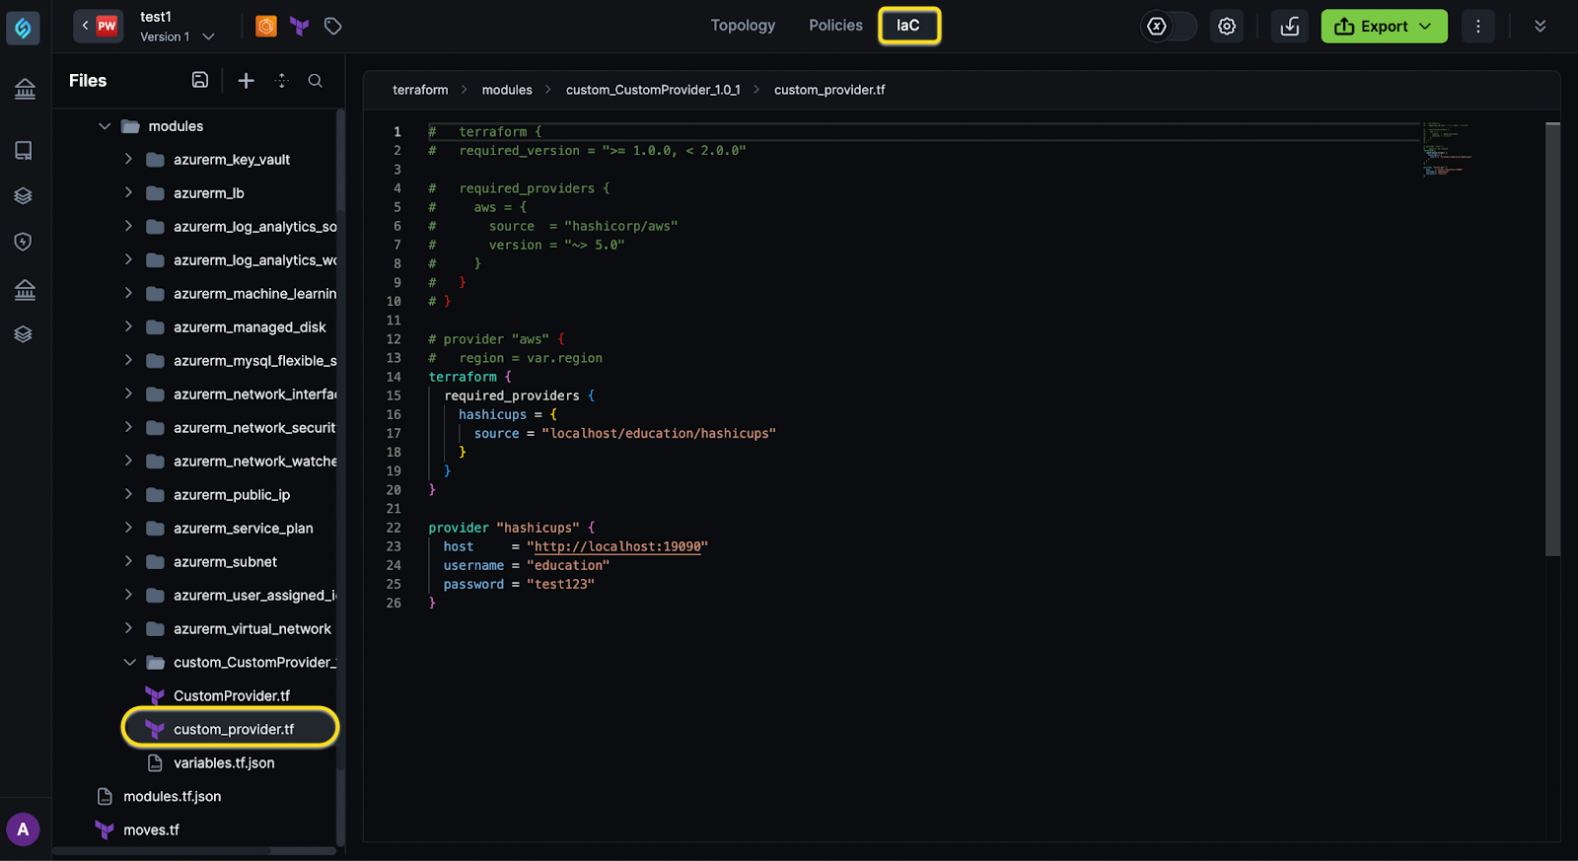1578x861 pixels.
Task: Click the lower layers stack icon in the sidebar
Action: point(24,334)
